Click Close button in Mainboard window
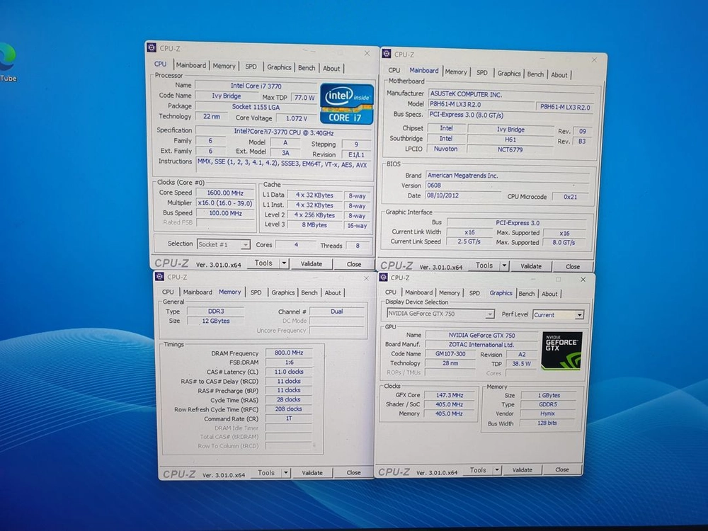Image resolution: width=708 pixels, height=531 pixels. point(573,267)
